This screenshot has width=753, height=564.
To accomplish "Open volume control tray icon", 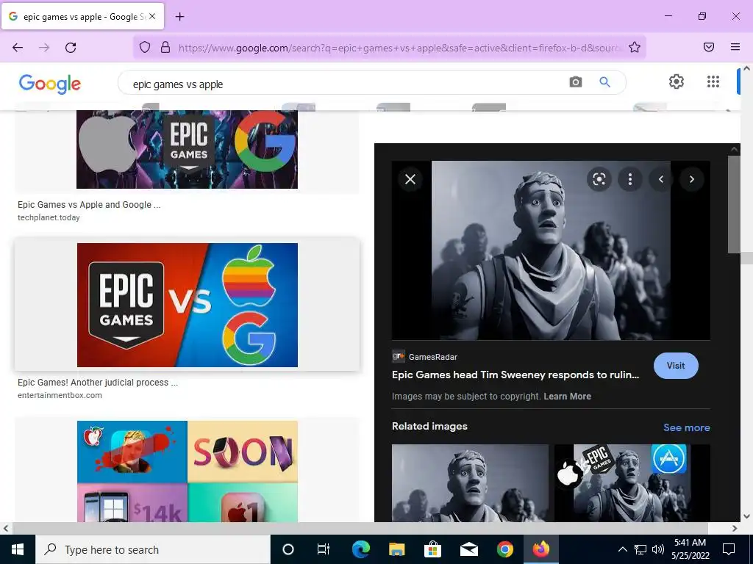I will click(x=658, y=549).
